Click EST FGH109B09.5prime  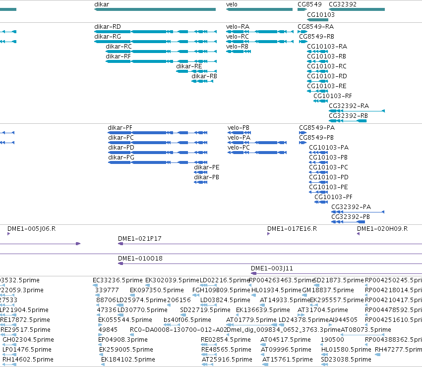[x=221, y=290]
